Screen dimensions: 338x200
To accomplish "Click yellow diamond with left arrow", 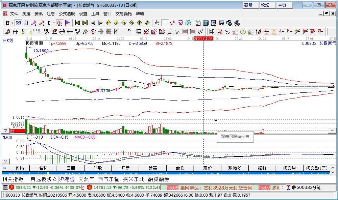I will pyautogui.click(x=108, y=23).
